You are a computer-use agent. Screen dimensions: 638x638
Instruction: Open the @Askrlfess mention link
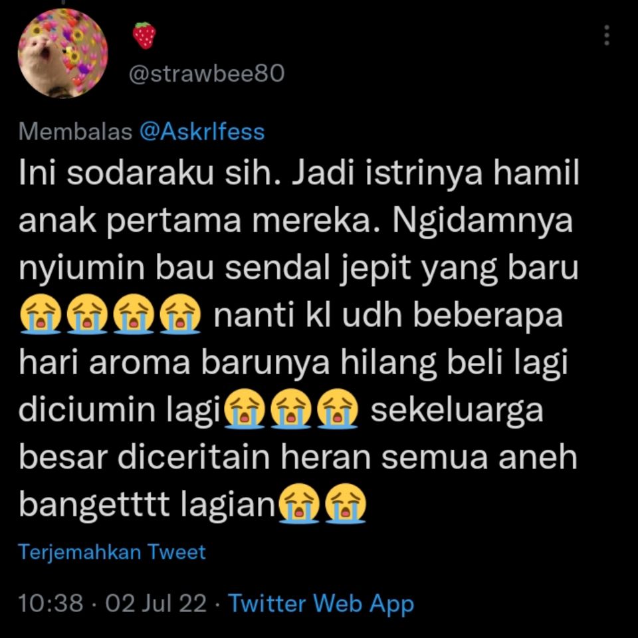pyautogui.click(x=202, y=132)
